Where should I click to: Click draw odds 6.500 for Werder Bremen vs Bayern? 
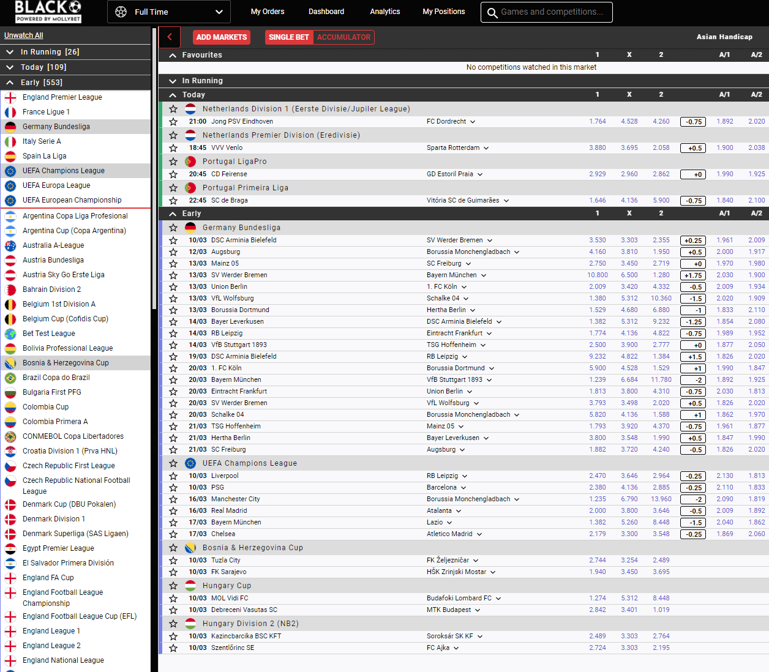[x=629, y=275]
